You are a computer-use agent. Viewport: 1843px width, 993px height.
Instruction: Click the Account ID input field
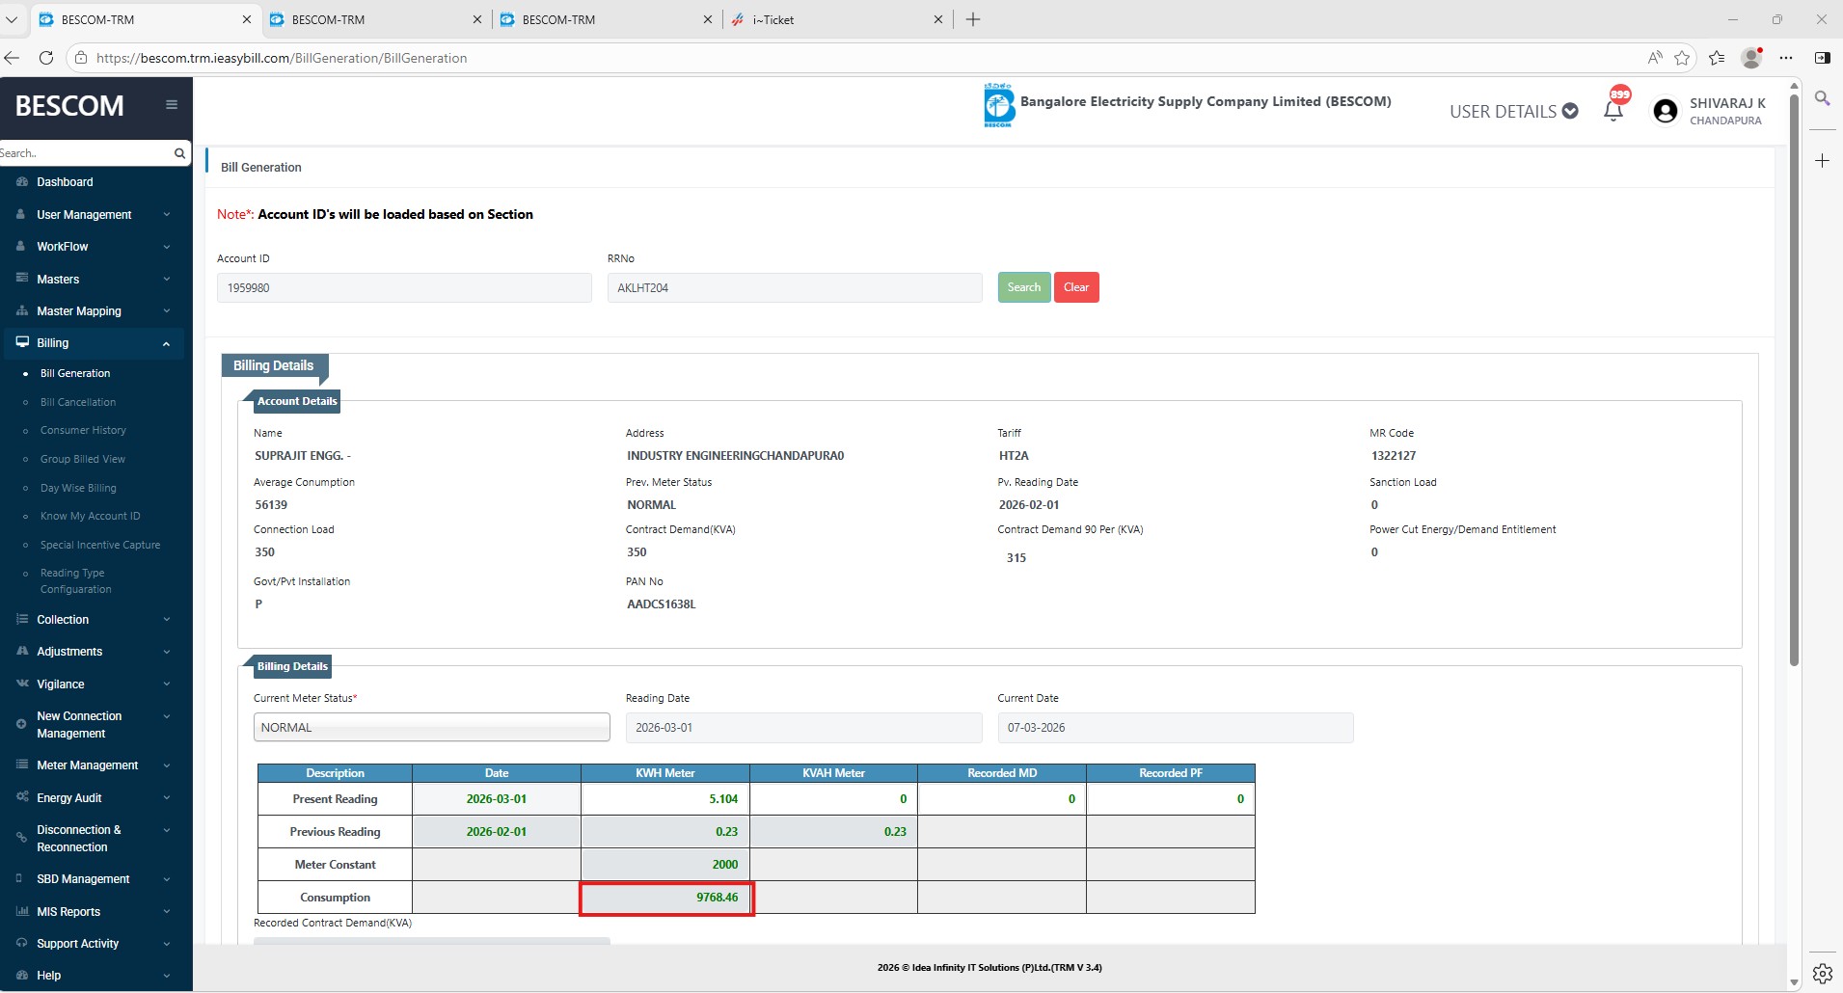tap(404, 288)
